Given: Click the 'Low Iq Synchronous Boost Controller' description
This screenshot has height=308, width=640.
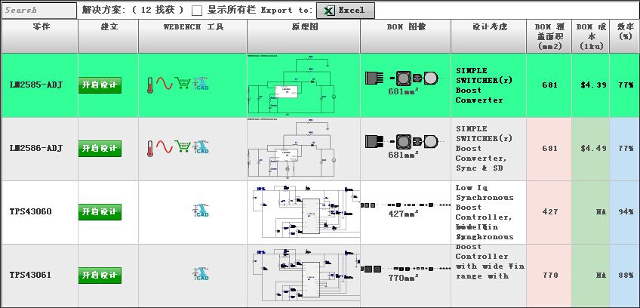Looking at the screenshot, I should [x=485, y=202].
